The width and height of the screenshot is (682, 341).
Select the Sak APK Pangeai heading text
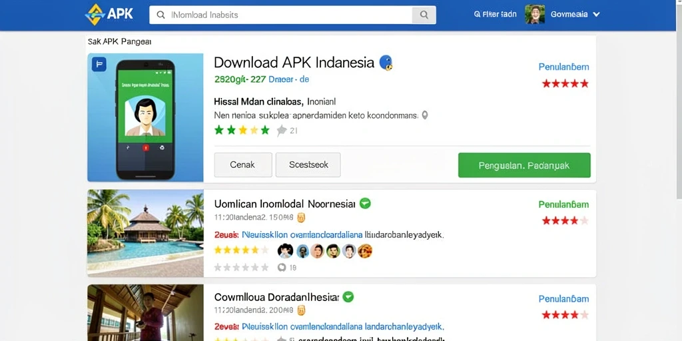point(120,42)
